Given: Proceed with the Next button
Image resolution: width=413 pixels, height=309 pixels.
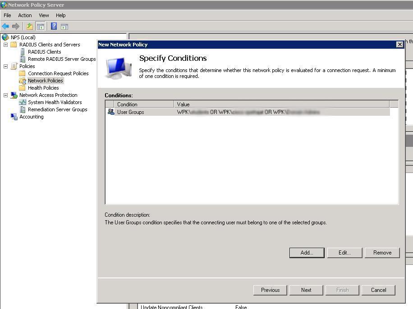Looking at the screenshot, I should point(306,290).
